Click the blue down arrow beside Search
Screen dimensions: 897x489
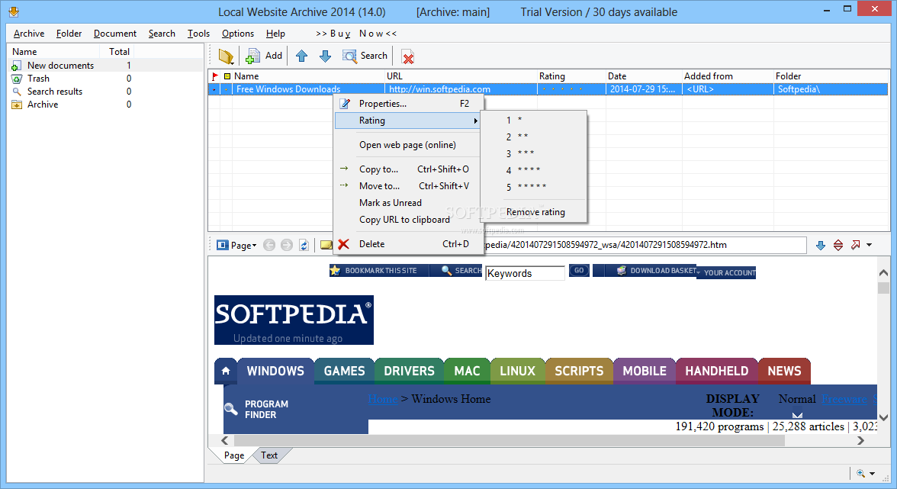point(325,56)
